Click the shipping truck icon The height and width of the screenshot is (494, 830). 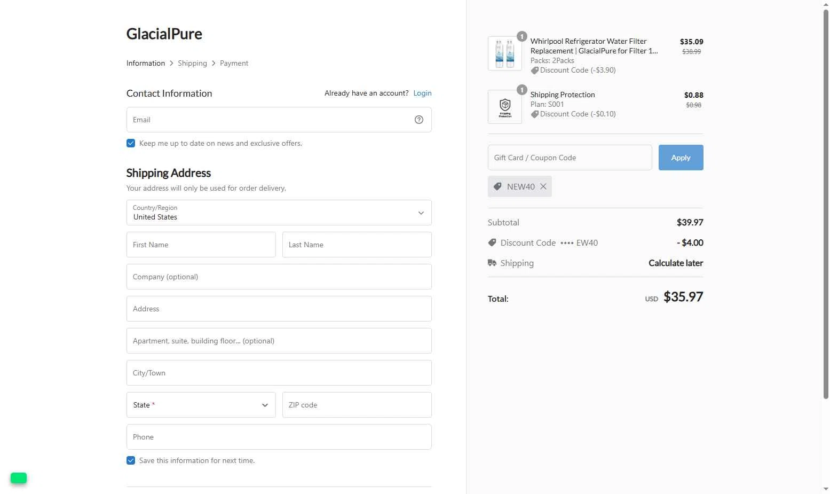click(x=492, y=263)
